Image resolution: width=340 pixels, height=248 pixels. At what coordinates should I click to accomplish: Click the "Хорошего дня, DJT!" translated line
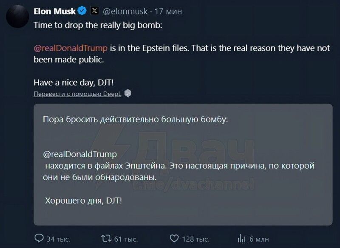[84, 200]
